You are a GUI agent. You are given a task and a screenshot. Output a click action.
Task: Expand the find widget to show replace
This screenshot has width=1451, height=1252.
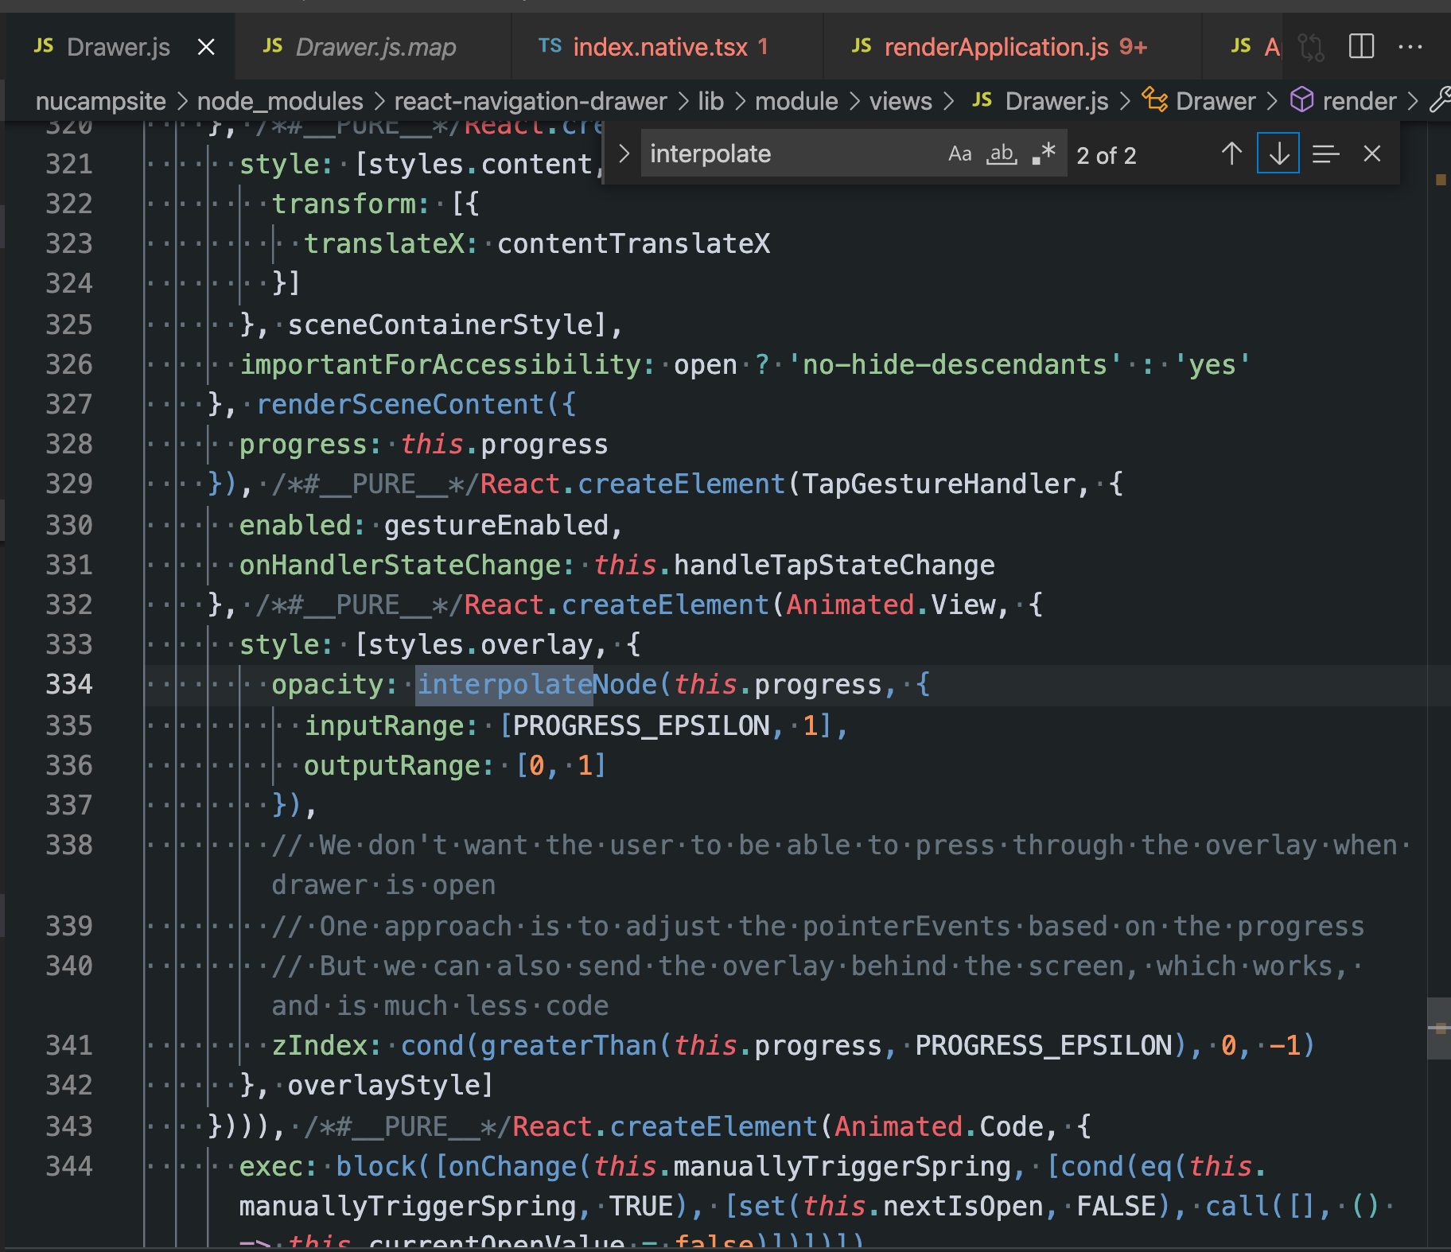tap(624, 153)
